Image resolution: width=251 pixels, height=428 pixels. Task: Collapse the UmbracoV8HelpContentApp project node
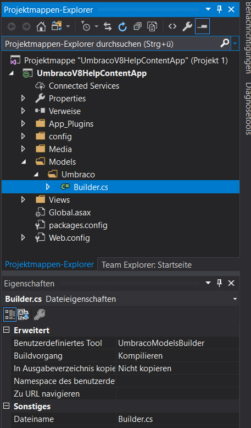tap(11, 73)
